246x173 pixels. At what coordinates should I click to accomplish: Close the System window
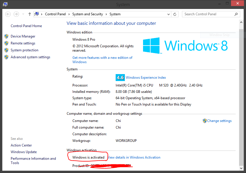click(238, 3)
